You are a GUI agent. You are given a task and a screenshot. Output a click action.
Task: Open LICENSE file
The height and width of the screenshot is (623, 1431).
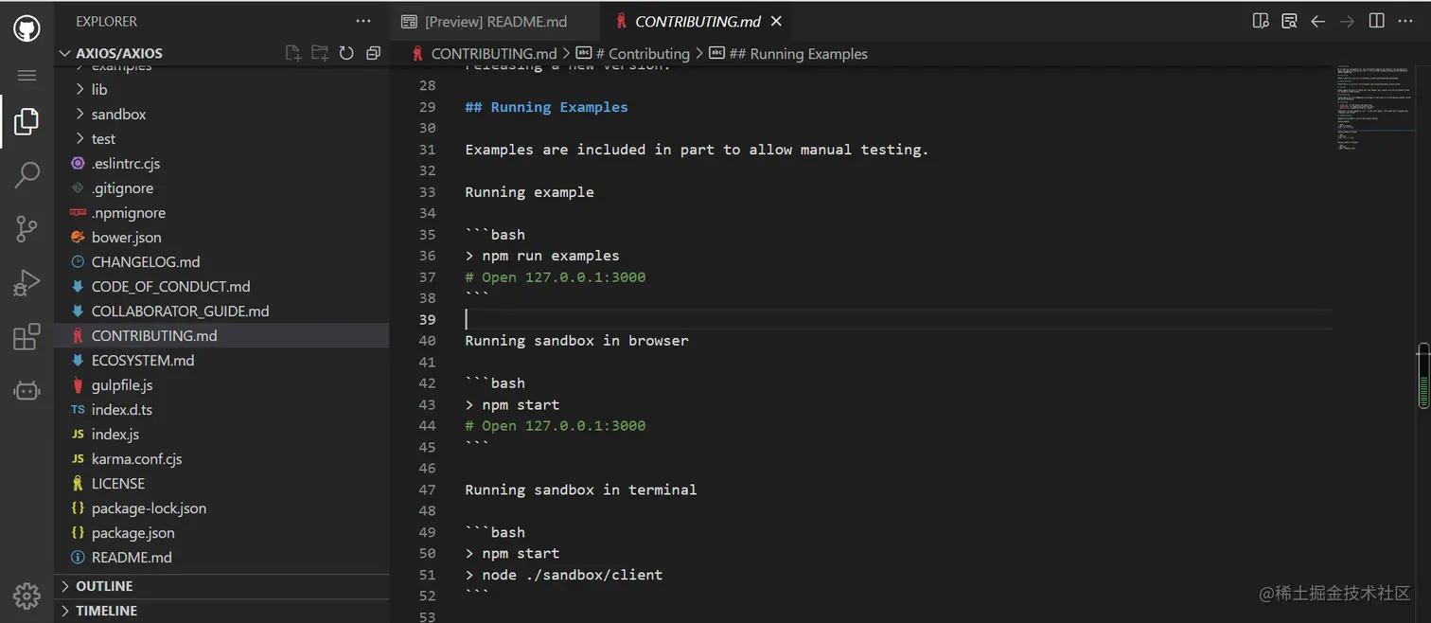[221, 483]
